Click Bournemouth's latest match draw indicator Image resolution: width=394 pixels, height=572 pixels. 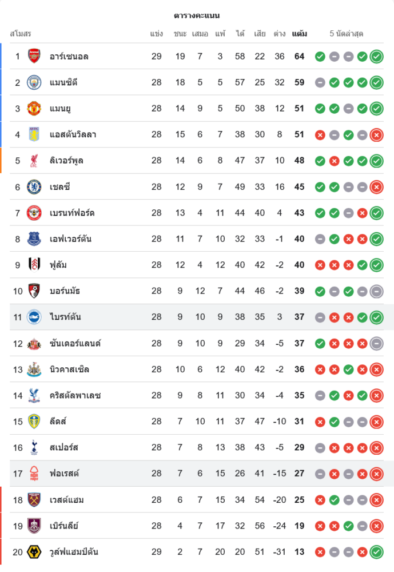pos(376,291)
